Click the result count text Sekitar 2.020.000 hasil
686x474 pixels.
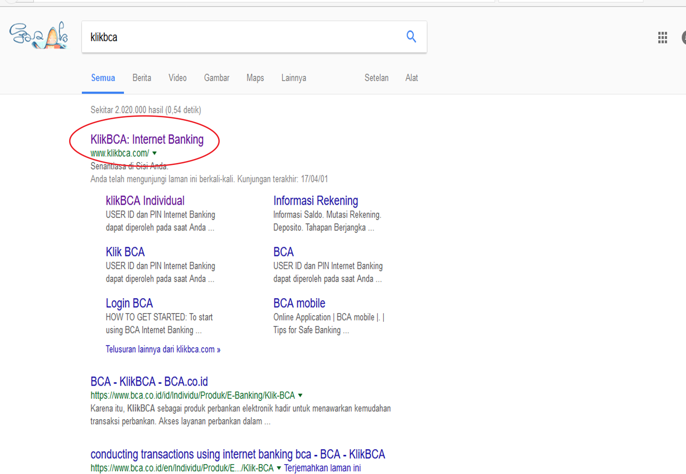point(146,110)
